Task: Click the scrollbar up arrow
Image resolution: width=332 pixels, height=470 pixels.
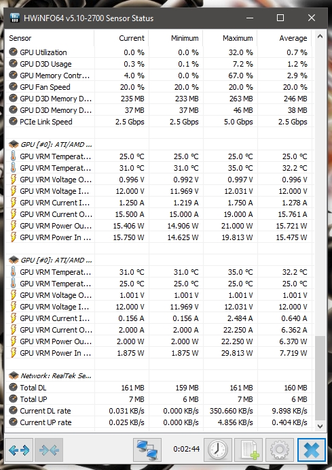Action: pyautogui.click(x=320, y=37)
